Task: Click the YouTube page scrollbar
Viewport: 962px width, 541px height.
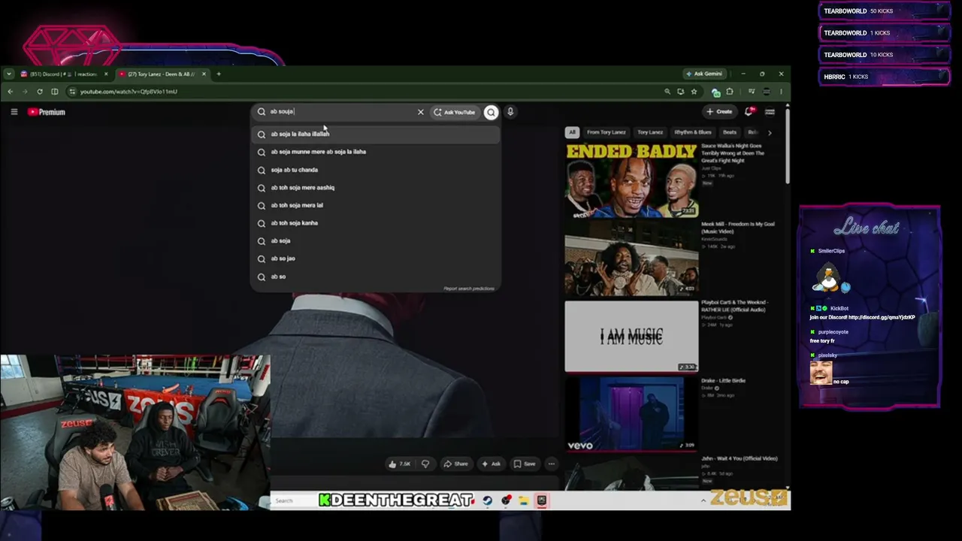Action: tap(787, 147)
